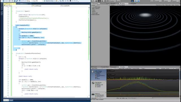The height and width of the screenshot is (102, 181).
Task: Click Navigate Backward icon in Visual Studio
Action: pos(3,1)
